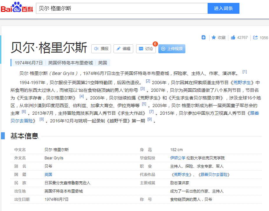Image resolution: width=269 pixels, height=211 pixels.
Task: Open the 荒野求生 link in the summary
Action: [242, 83]
